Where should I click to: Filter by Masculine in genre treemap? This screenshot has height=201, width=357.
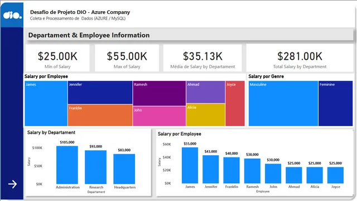click(283, 103)
